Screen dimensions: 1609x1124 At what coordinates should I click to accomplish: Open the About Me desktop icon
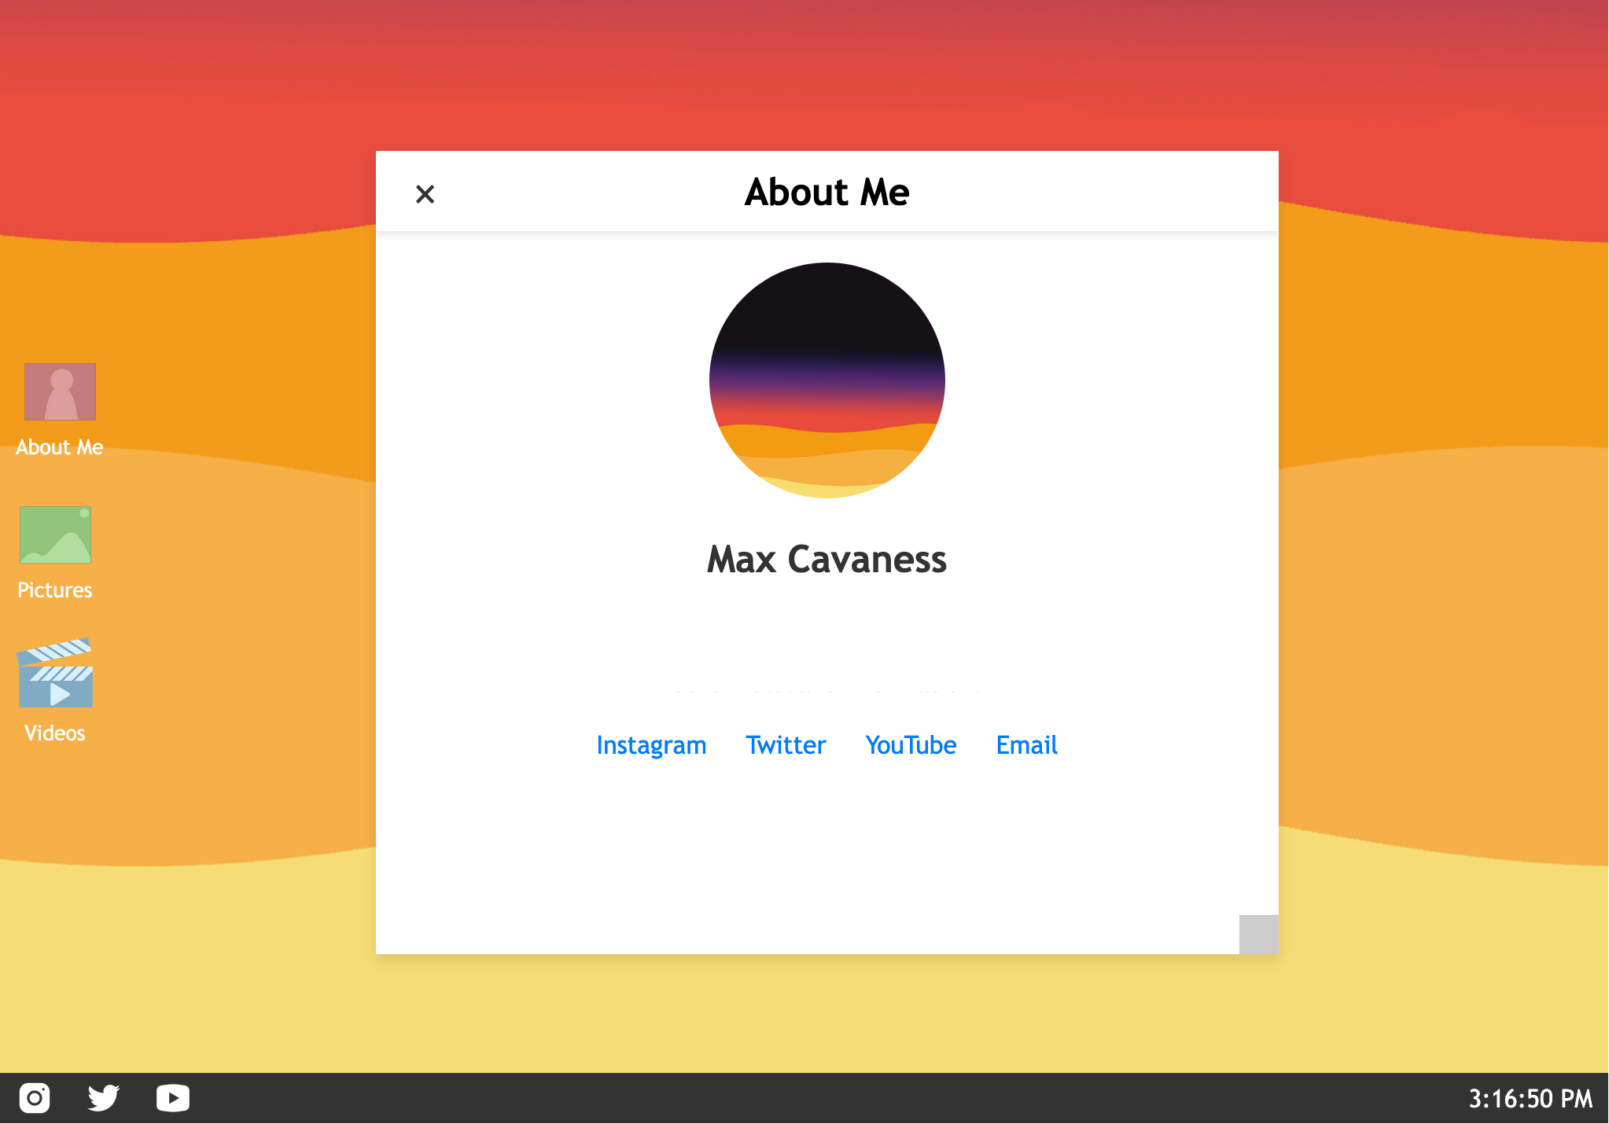60,391
